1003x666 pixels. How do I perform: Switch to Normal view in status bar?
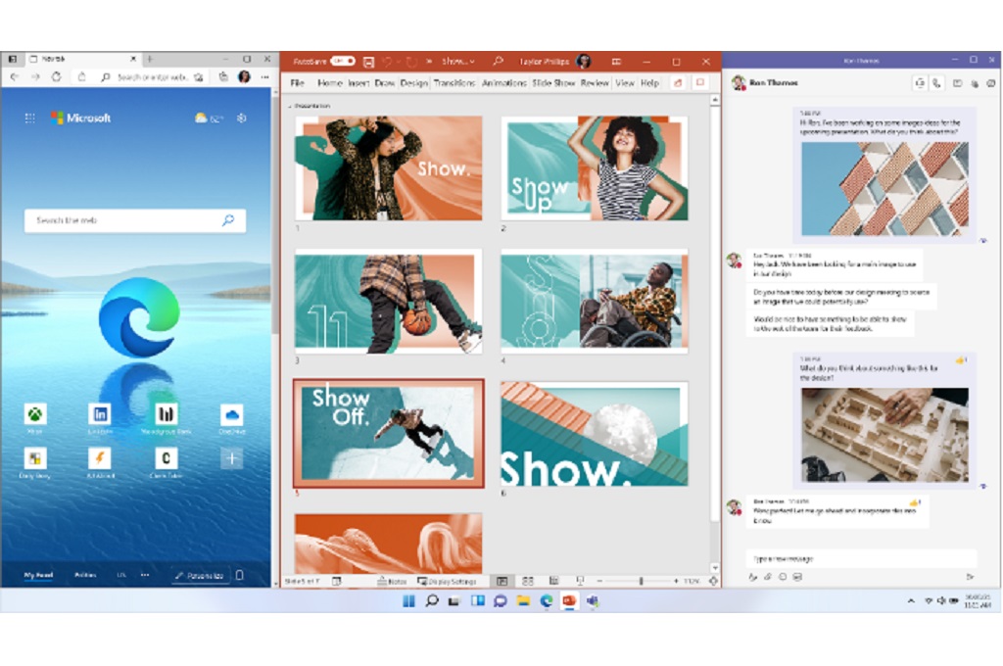click(501, 581)
